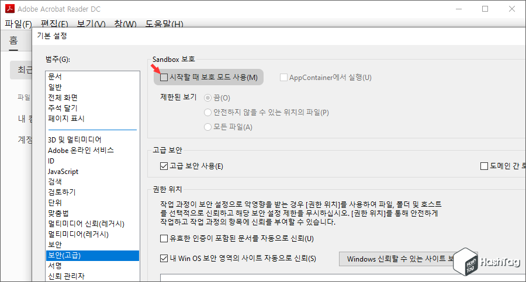Toggle '내 Win OS 보안 영역의 사이트 자동으로 신뢰(S)'
Viewport: 526px width, 282px height.
164,259
